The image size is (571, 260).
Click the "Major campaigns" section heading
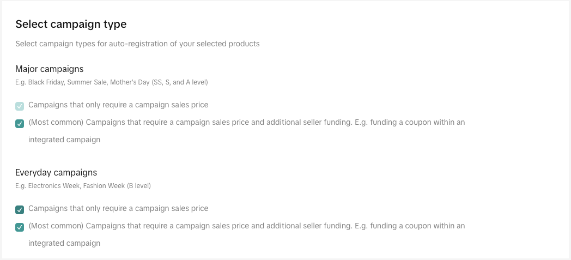(x=49, y=69)
